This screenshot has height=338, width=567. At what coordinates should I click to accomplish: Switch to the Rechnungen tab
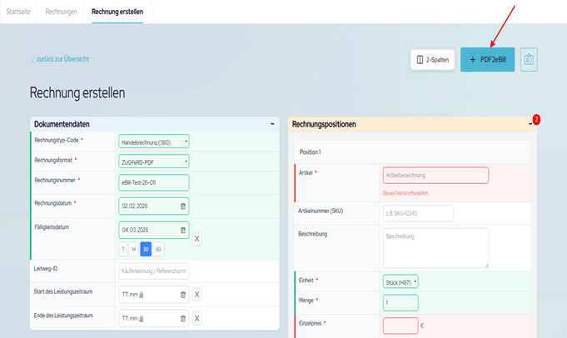click(x=62, y=12)
